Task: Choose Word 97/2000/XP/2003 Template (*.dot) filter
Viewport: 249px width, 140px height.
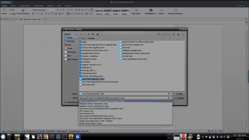Action: click(126, 109)
